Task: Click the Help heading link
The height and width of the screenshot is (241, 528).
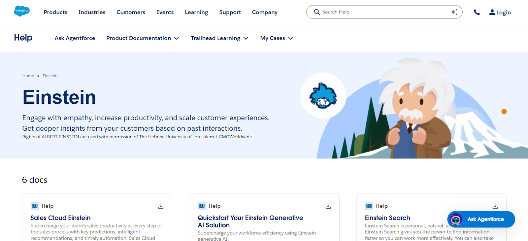Action: click(x=23, y=38)
